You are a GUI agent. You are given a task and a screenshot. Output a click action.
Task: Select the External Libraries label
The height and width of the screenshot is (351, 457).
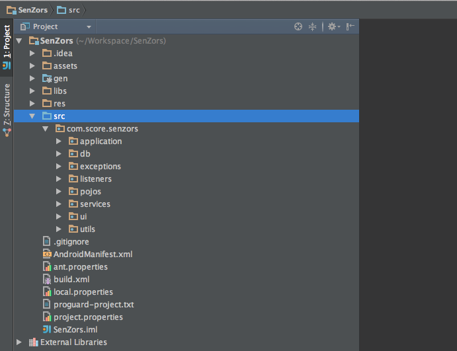click(73, 342)
